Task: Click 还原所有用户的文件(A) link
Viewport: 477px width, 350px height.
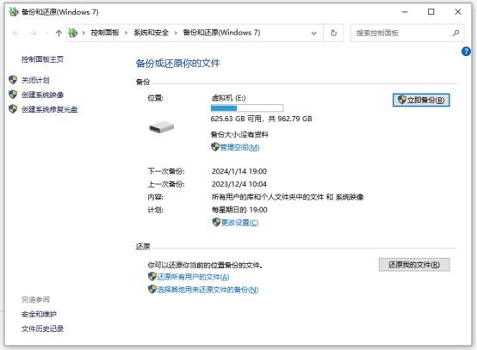Action: pos(193,277)
